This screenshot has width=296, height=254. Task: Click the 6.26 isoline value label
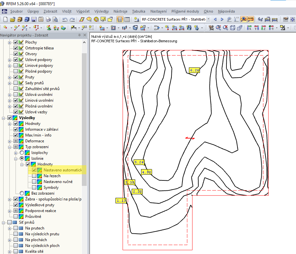click(195, 70)
